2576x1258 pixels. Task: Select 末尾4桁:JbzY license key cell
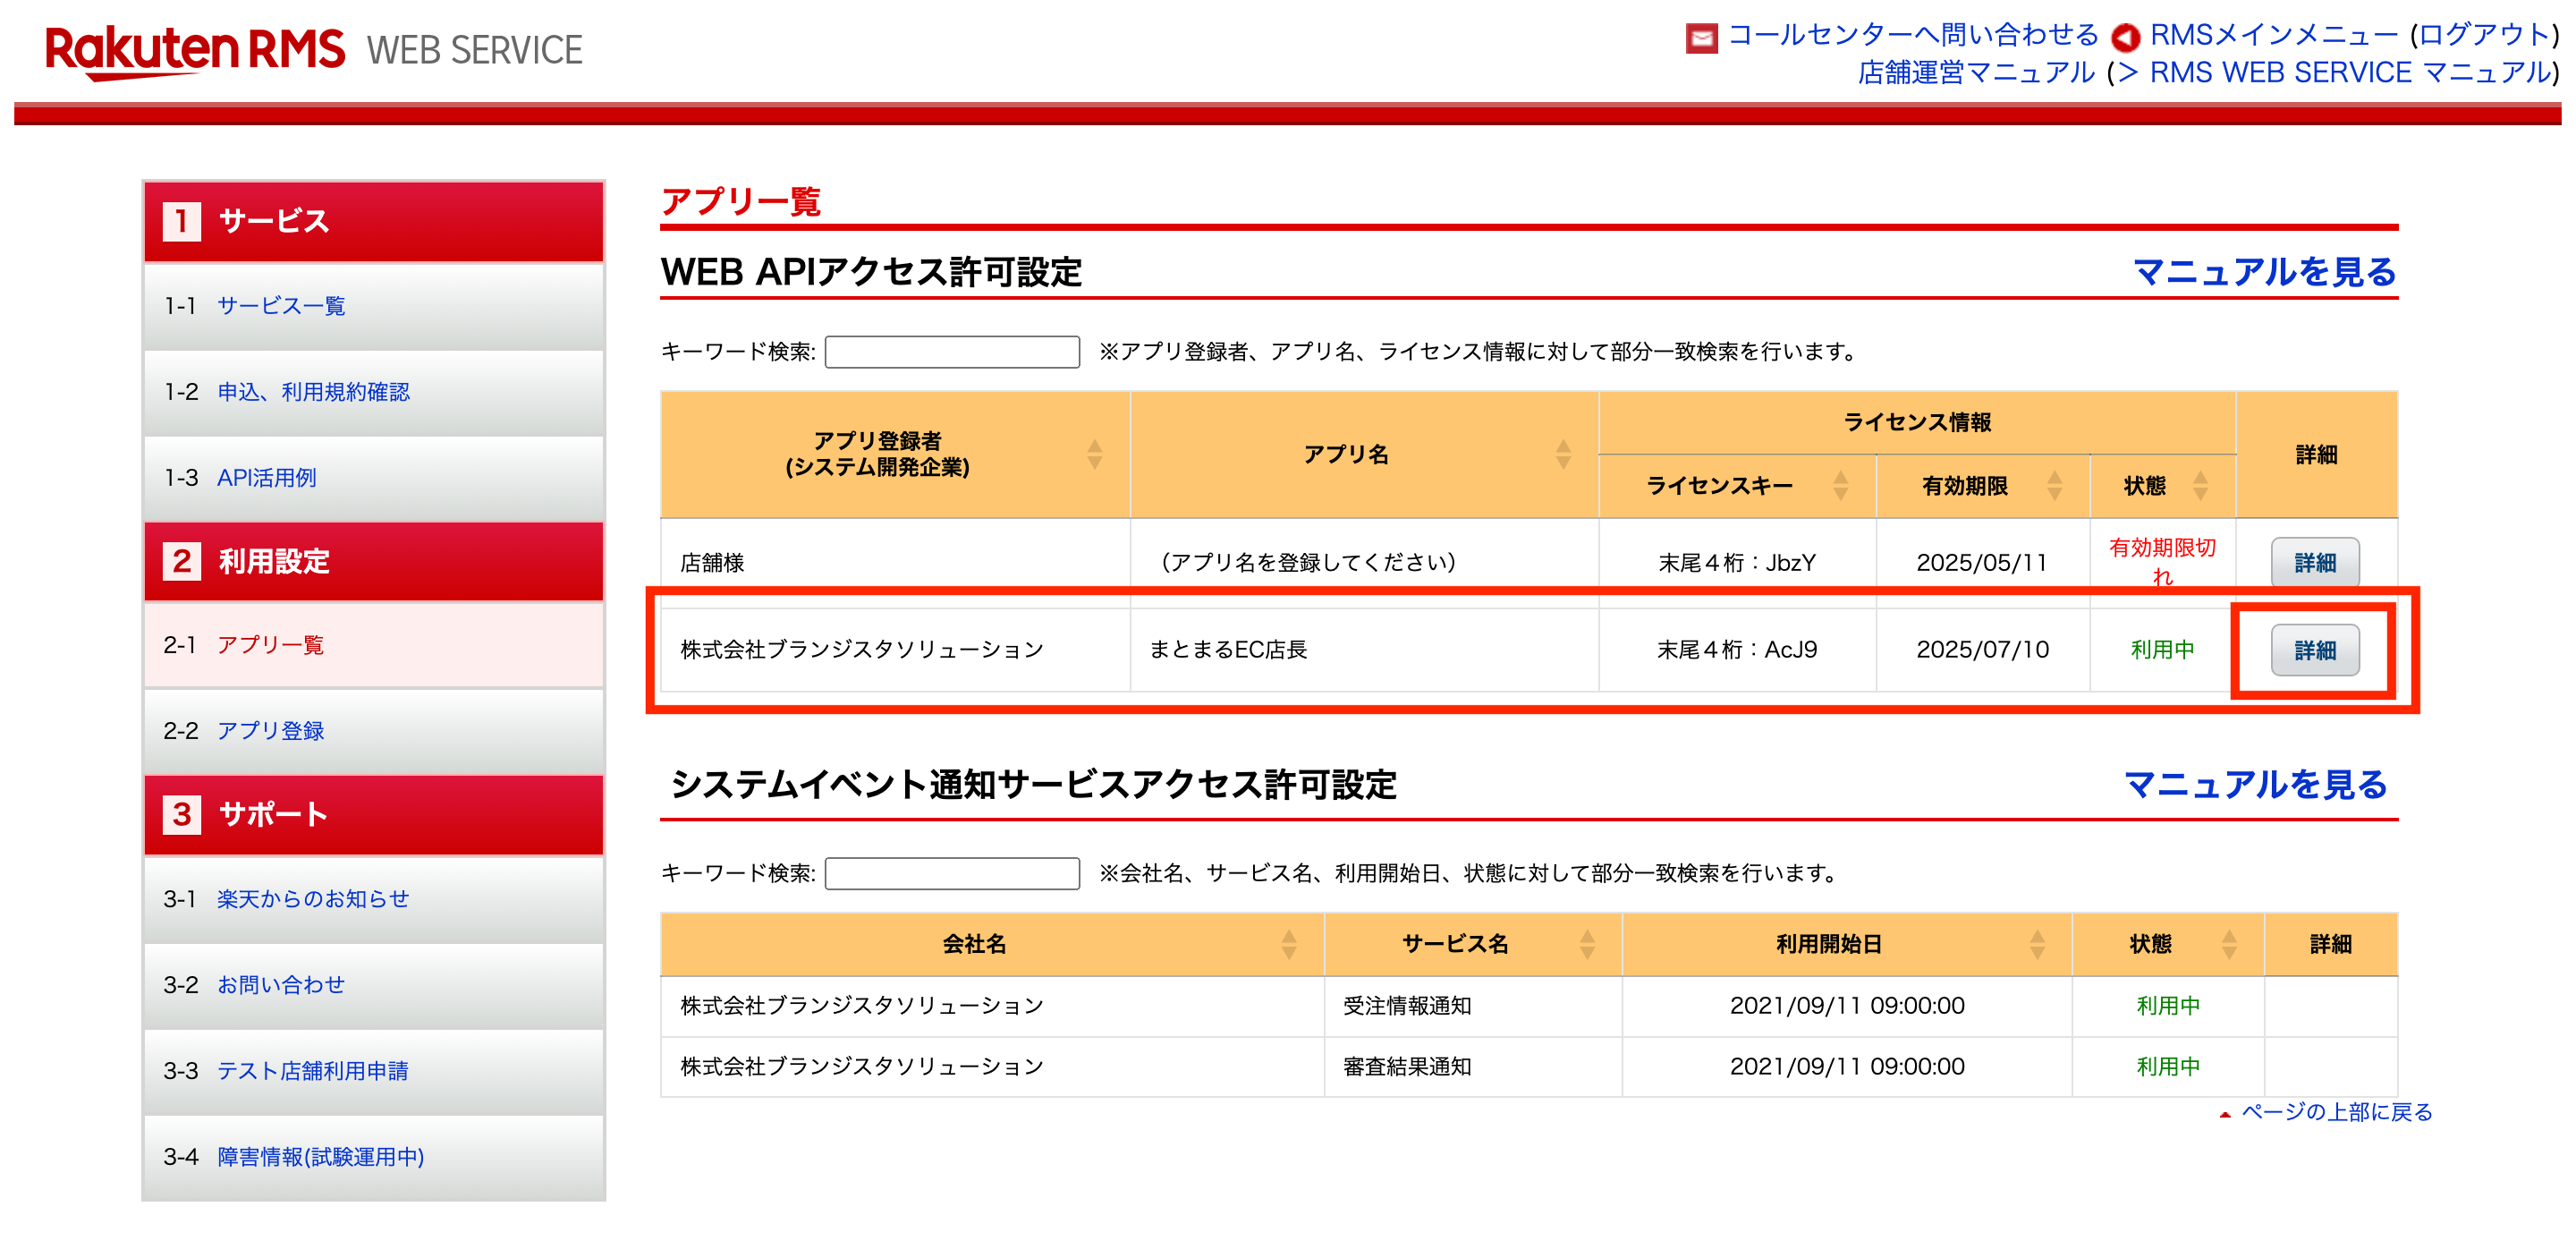click(x=1737, y=563)
